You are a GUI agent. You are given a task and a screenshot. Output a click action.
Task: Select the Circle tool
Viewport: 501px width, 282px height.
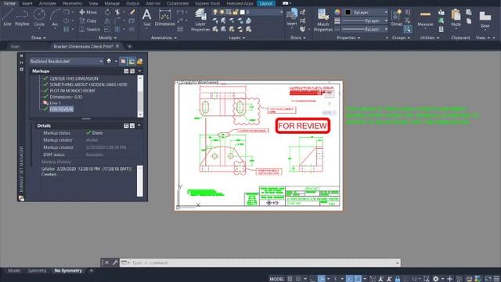tap(39, 17)
